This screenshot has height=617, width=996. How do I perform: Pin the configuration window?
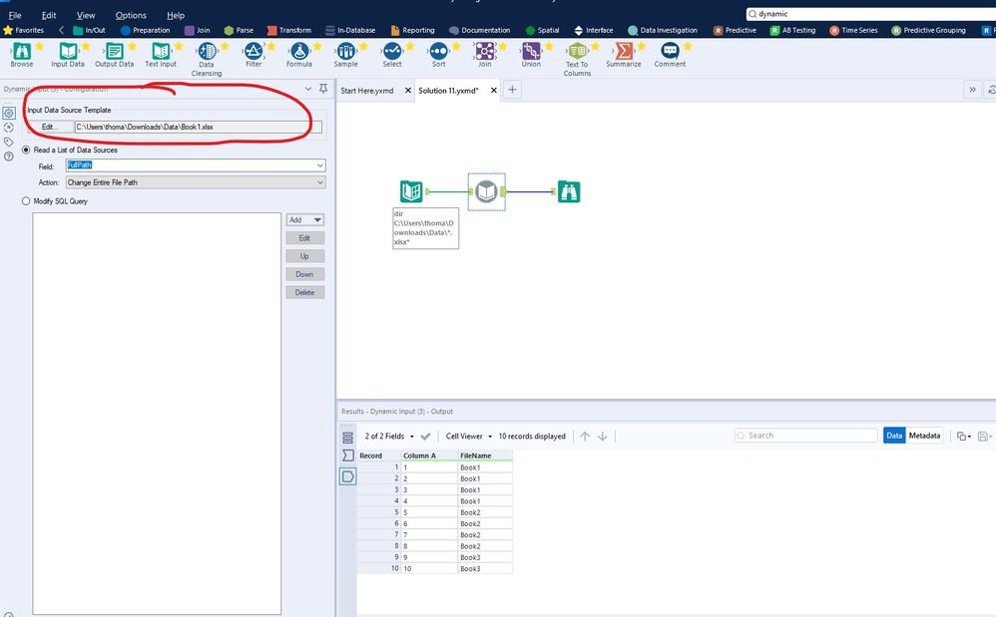(x=323, y=88)
